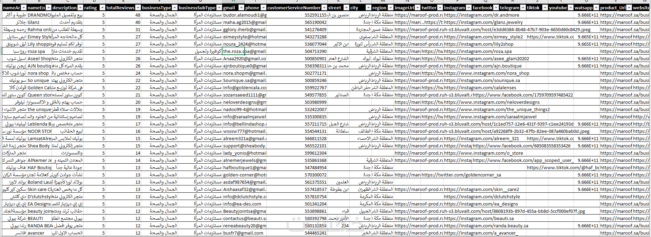Image resolution: width=651 pixels, height=237 pixels.
Task: Open the phone column filter dropdown
Action: coord(263,8)
